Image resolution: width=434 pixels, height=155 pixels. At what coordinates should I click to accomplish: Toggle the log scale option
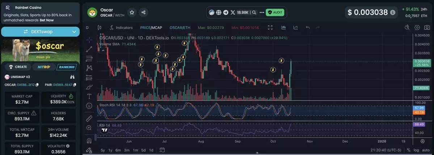[417, 150]
